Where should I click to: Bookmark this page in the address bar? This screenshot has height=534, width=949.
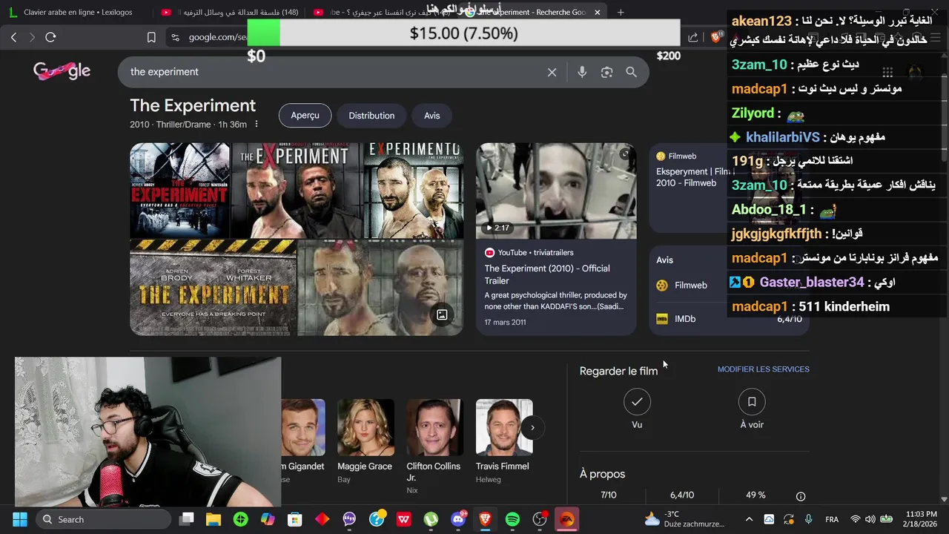pyautogui.click(x=151, y=37)
